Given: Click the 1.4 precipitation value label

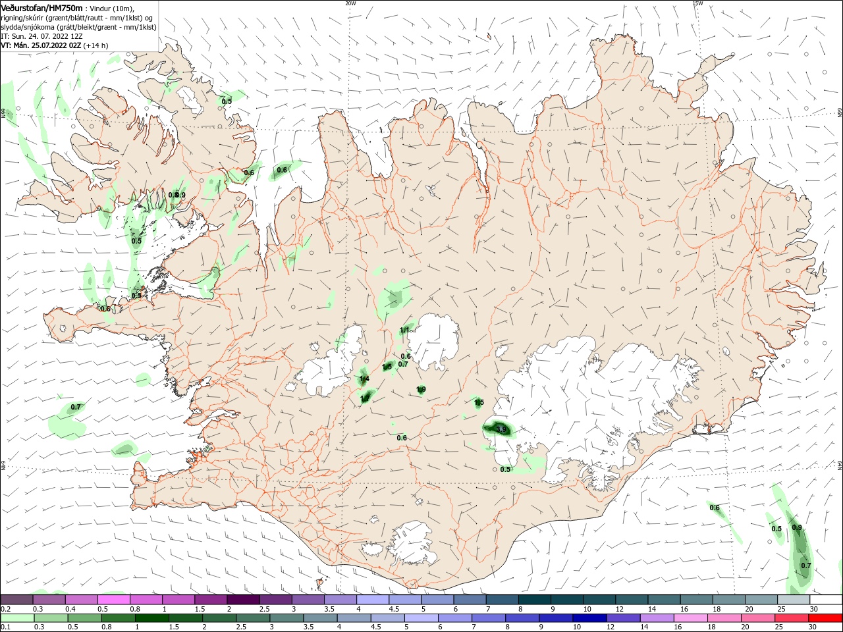Looking at the screenshot, I should (x=364, y=379).
